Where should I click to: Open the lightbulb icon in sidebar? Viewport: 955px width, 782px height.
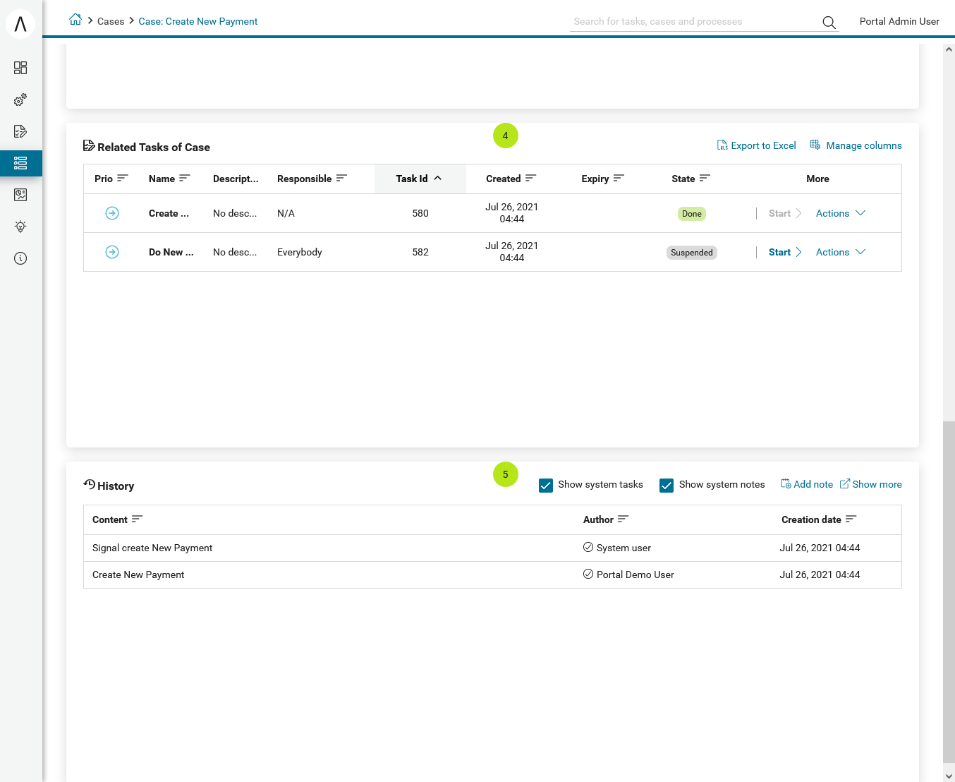click(20, 227)
